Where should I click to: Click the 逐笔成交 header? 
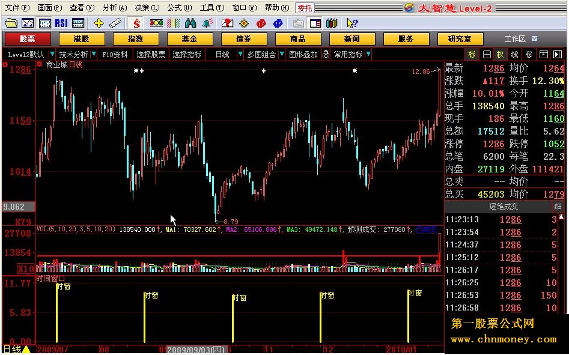pyautogui.click(x=504, y=207)
